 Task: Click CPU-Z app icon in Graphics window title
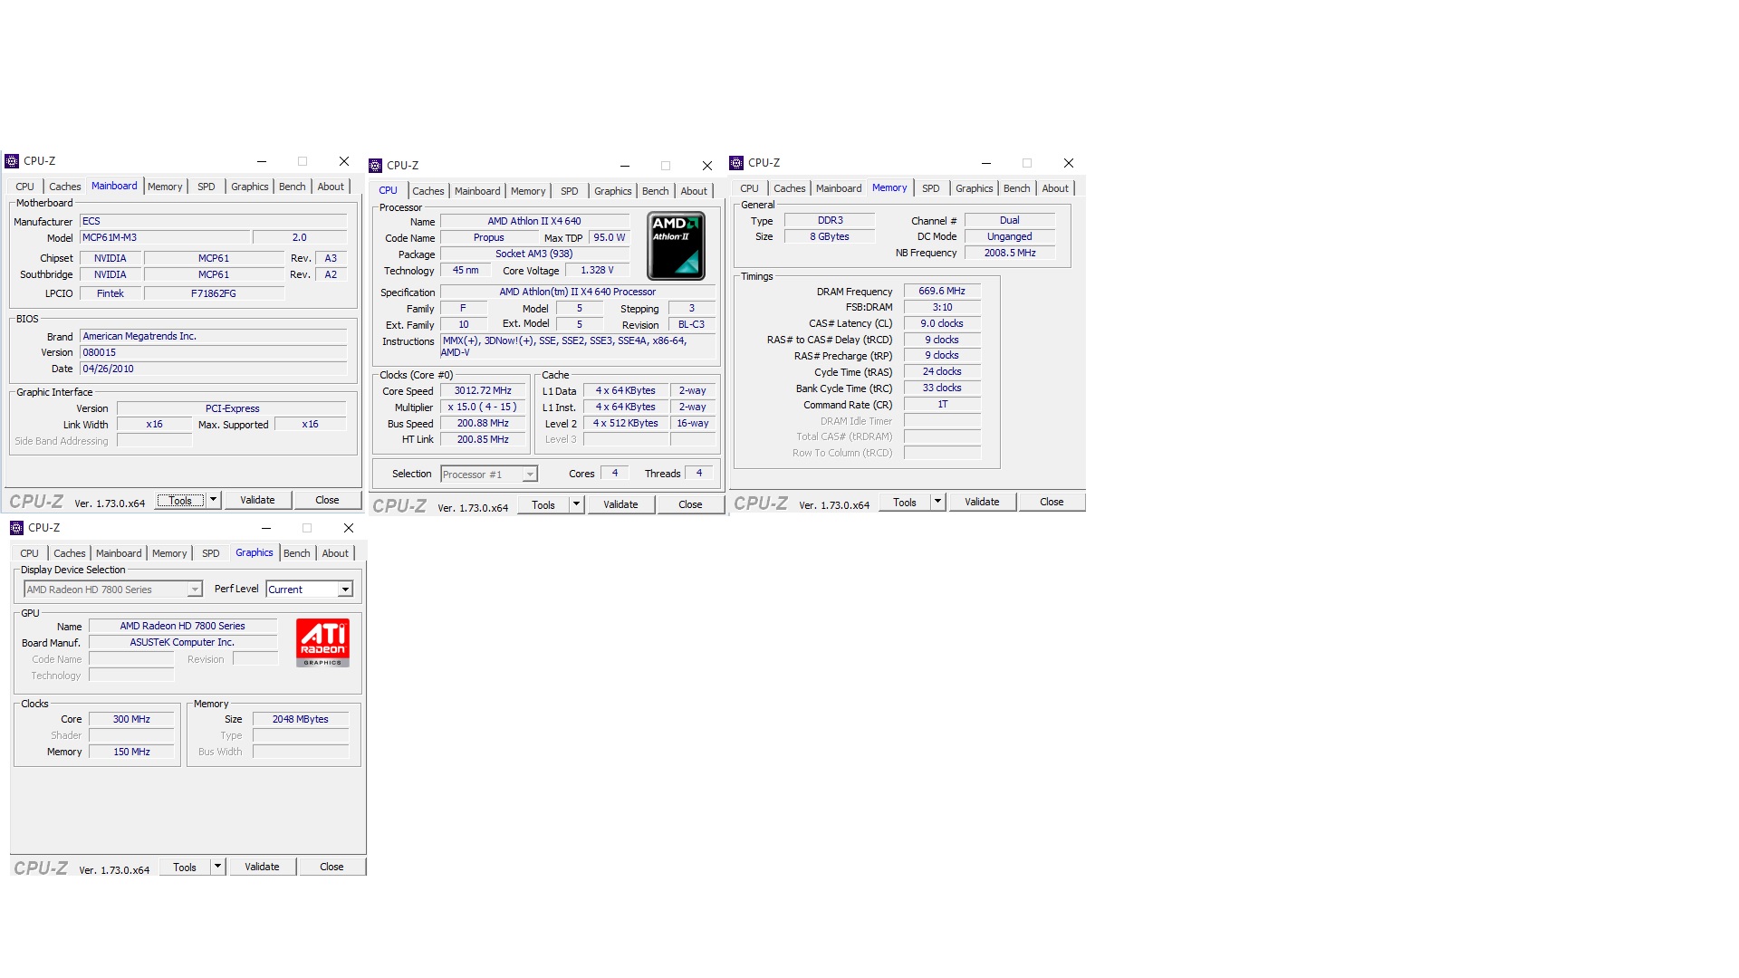point(16,528)
